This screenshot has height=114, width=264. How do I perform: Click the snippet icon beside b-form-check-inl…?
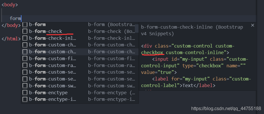25,38
